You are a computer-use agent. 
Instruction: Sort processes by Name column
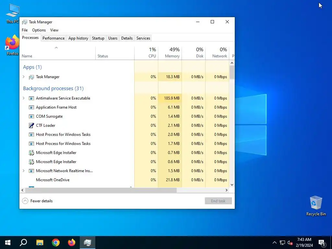tap(58, 53)
